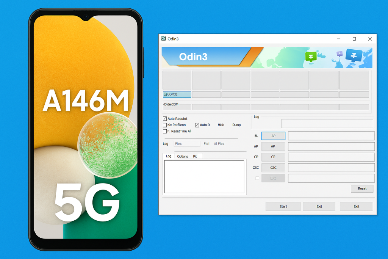Click the blue pin icon at banner right
Viewport: 388px width, 259px height.
click(x=354, y=56)
